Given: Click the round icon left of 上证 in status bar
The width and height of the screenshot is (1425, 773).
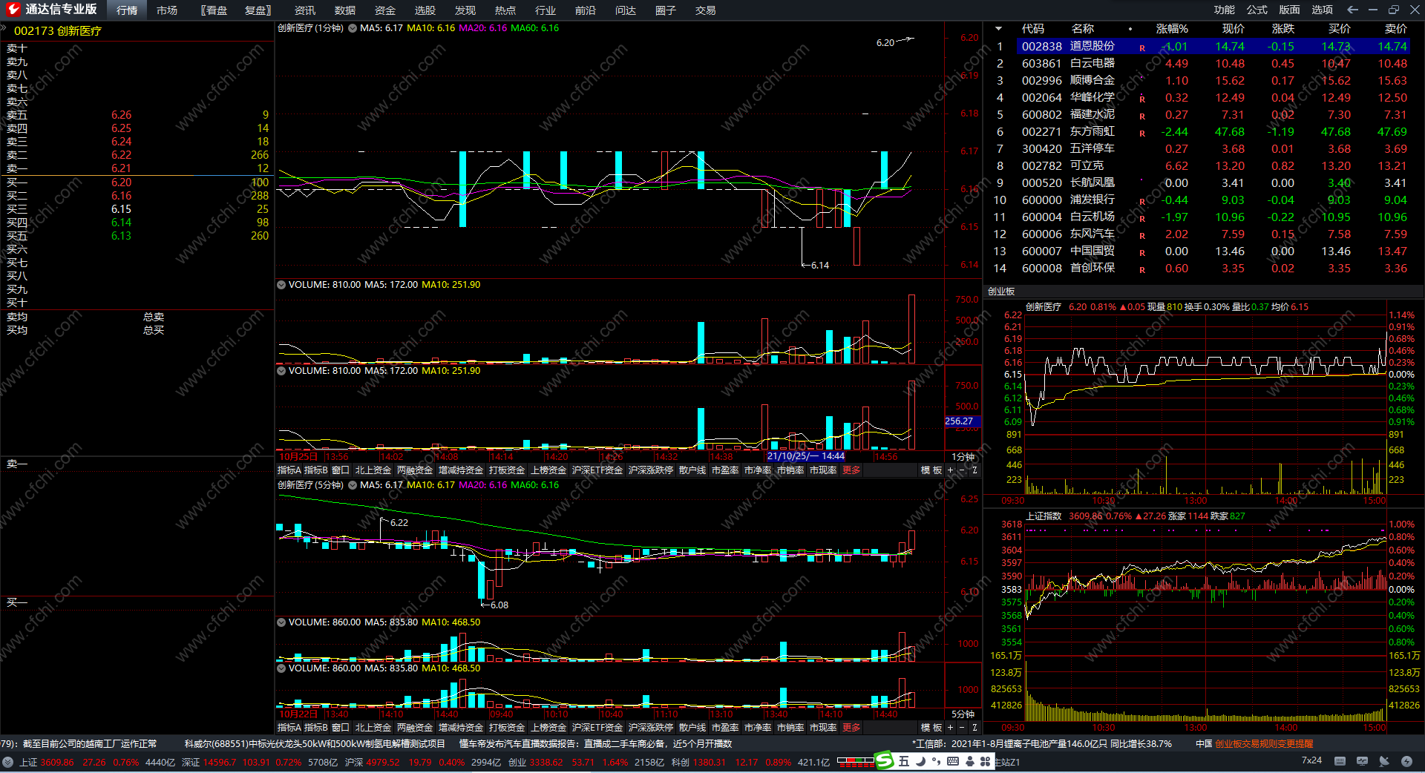Looking at the screenshot, I should point(8,762).
